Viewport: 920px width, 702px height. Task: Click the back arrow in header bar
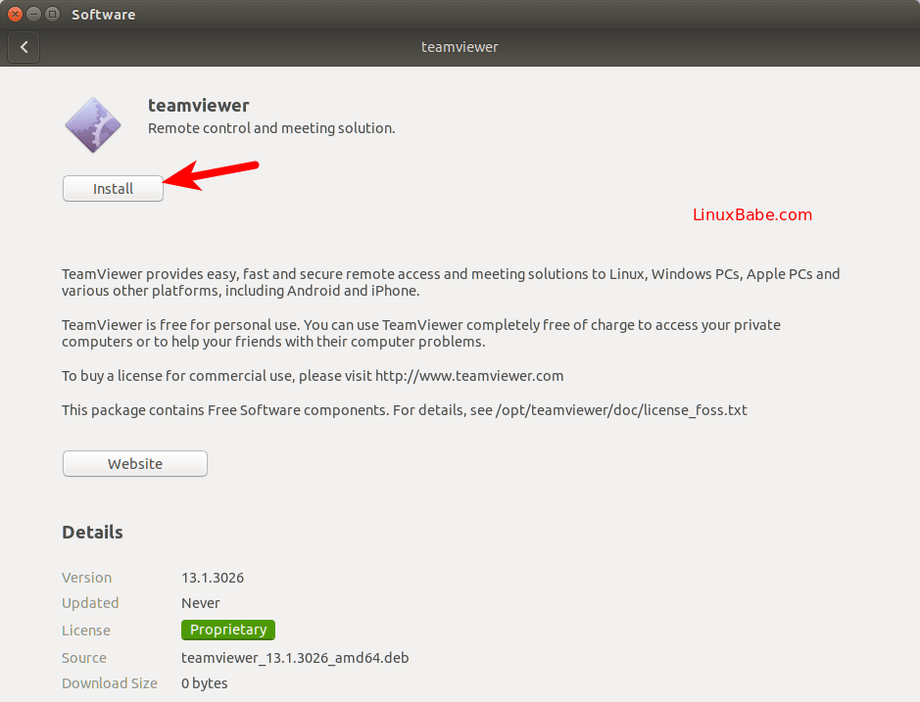24,46
